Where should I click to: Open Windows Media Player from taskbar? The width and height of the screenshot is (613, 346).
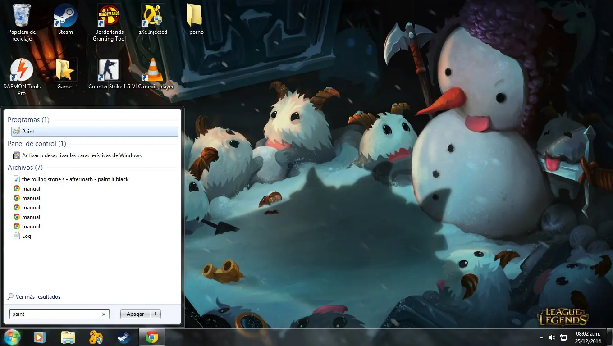(x=40, y=337)
